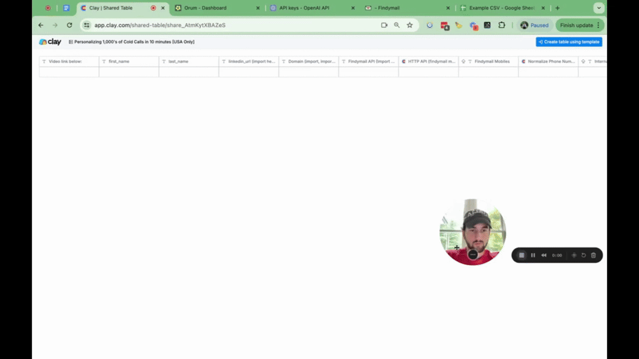Click the zoom magnifier icon in address bar
Image resolution: width=639 pixels, height=359 pixels.
click(397, 26)
